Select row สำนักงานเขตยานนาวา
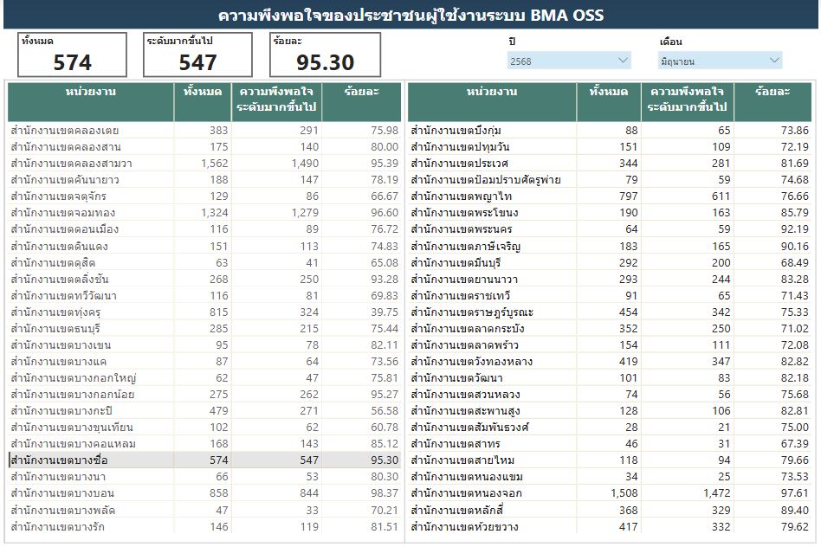821x547 pixels. pyautogui.click(x=610, y=279)
